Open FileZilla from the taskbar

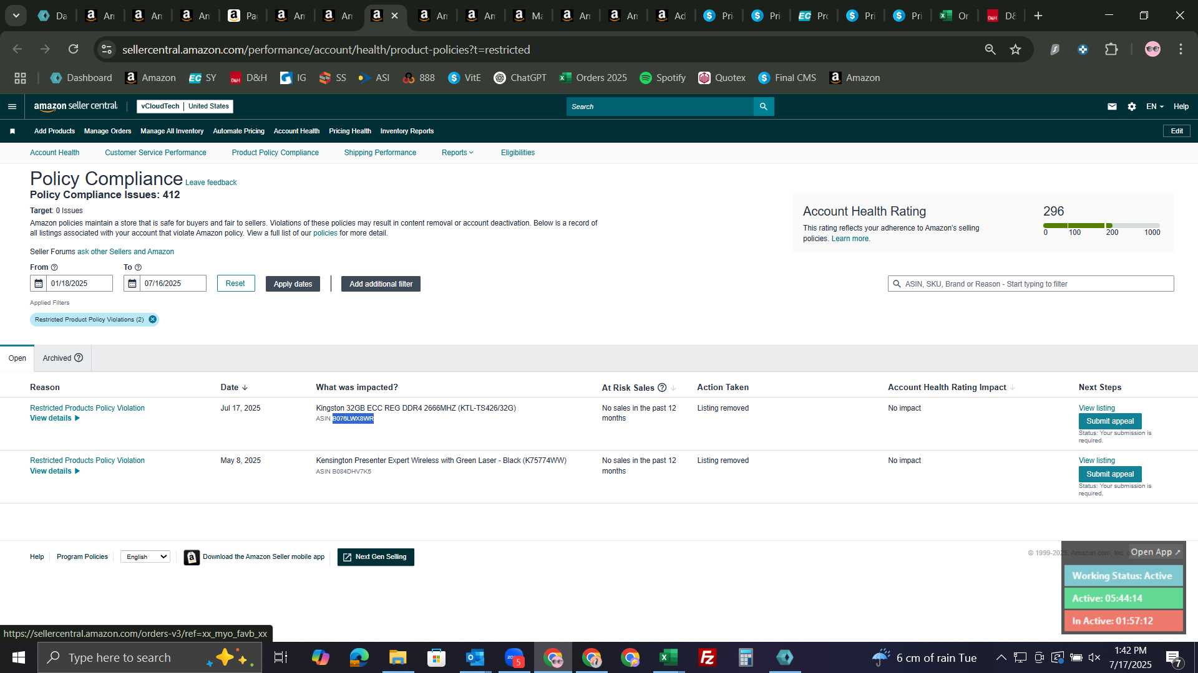pos(707,657)
